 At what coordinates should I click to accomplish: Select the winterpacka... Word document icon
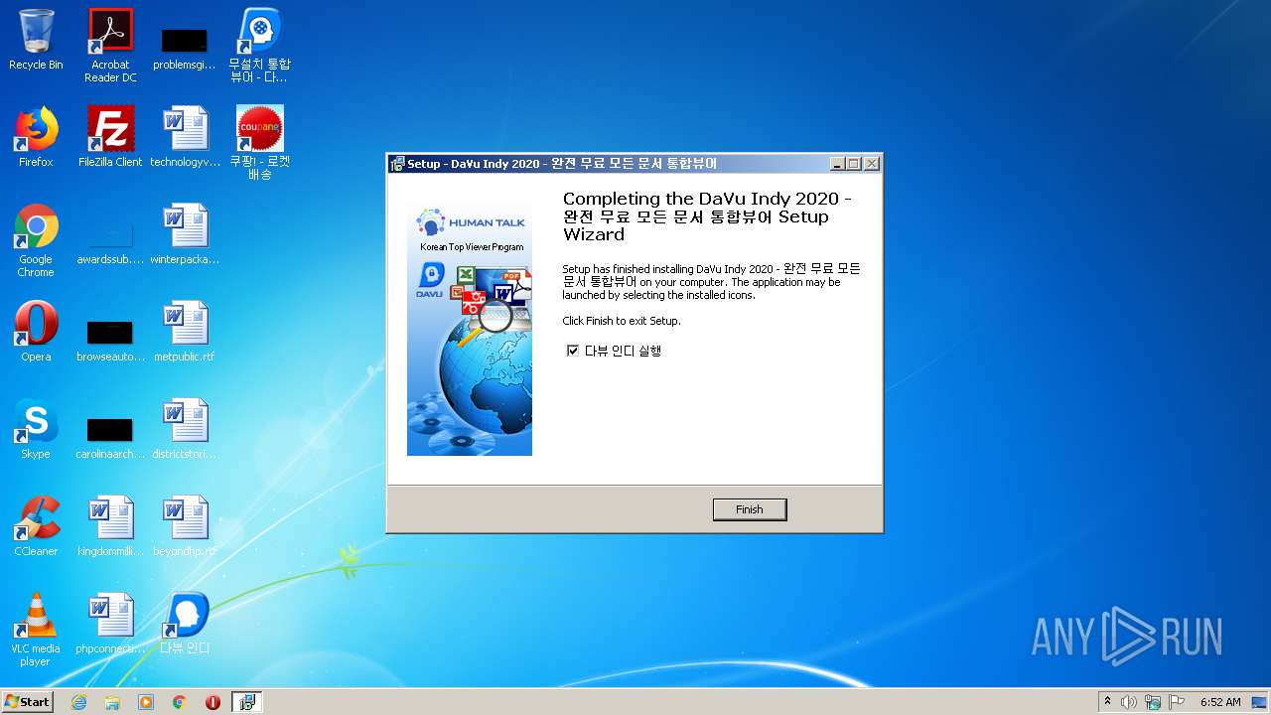(185, 234)
